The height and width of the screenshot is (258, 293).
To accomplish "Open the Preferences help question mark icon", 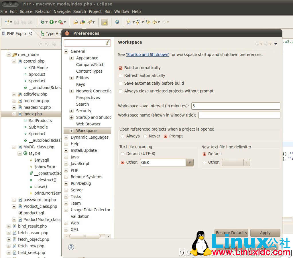I will [71, 247].
